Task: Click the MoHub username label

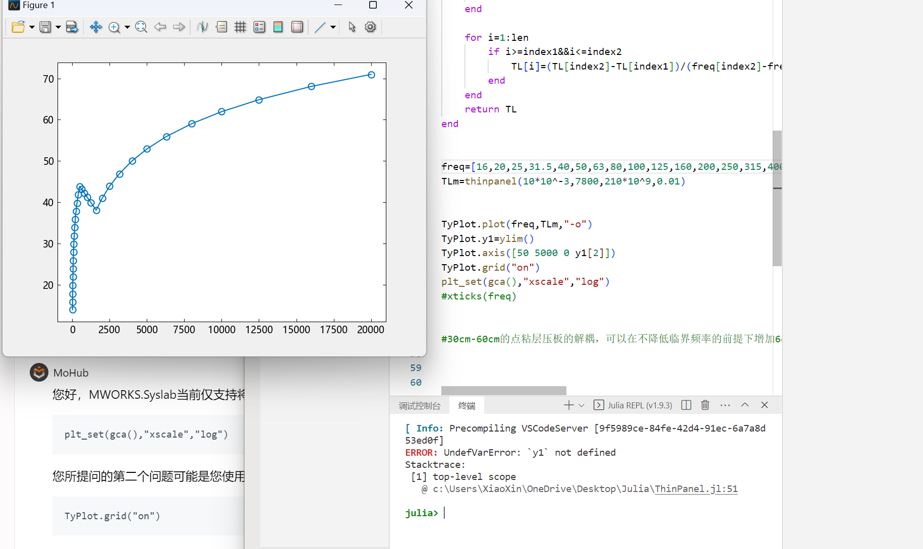Action: (x=71, y=373)
